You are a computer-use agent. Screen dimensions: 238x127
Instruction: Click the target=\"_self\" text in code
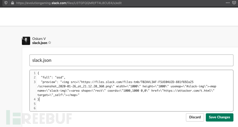52,95
